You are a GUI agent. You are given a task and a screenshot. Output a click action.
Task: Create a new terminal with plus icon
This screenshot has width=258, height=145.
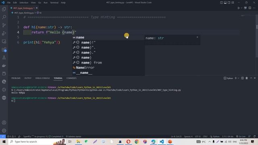[x=235, y=78]
